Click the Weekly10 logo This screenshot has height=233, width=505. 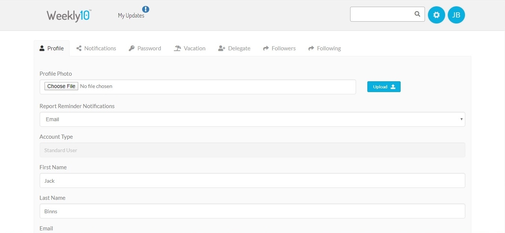(69, 16)
